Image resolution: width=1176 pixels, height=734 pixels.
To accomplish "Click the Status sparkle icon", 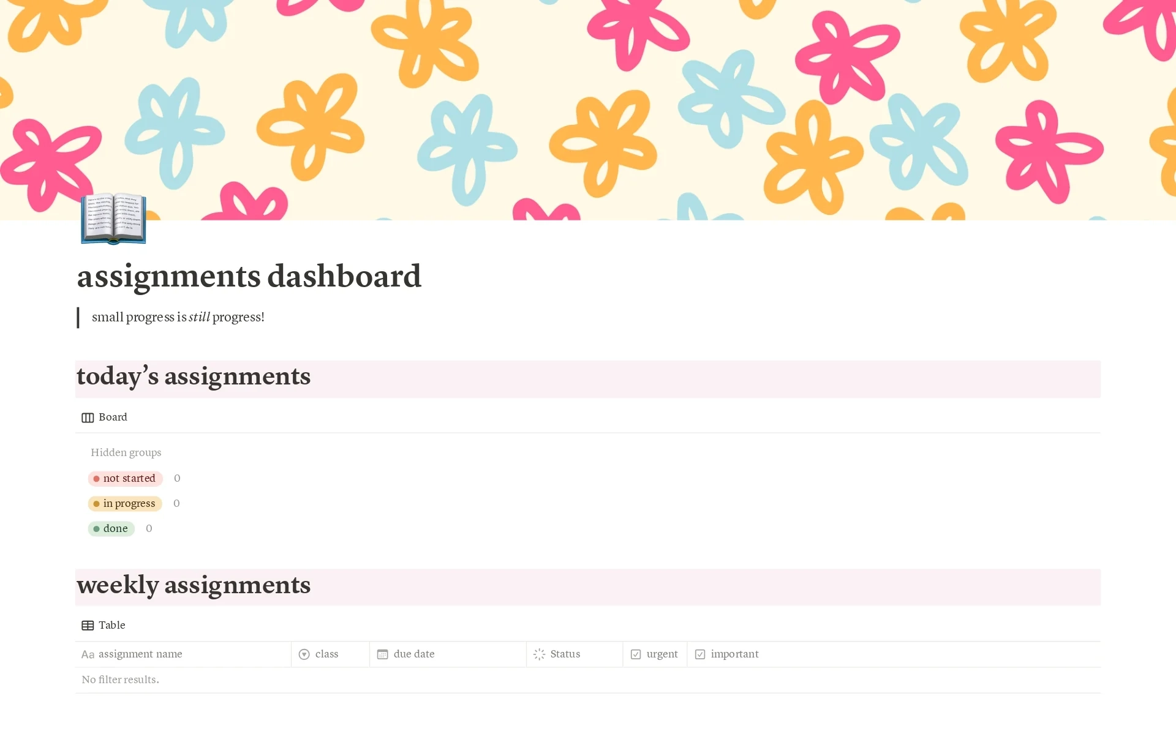I will (x=538, y=654).
